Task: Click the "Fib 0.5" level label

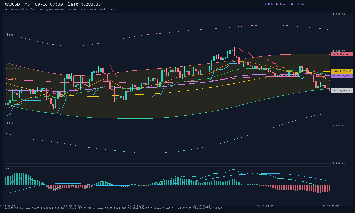Action: click(11, 79)
